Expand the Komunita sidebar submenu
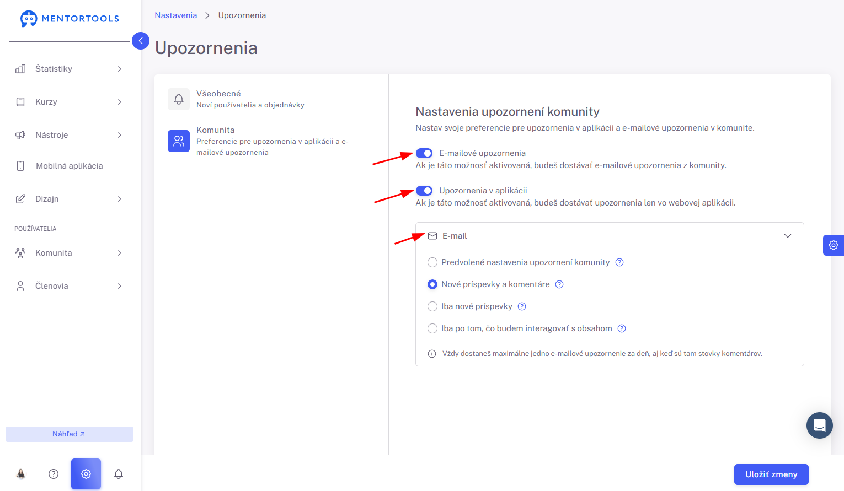 pyautogui.click(x=70, y=253)
